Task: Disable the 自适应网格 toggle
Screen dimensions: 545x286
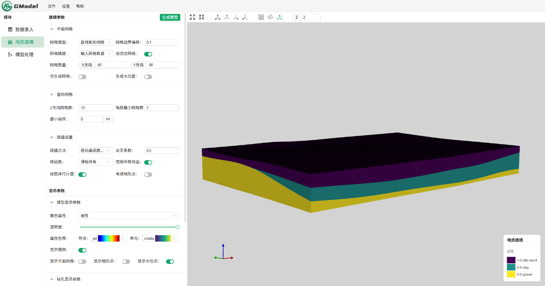Action: 148,54
